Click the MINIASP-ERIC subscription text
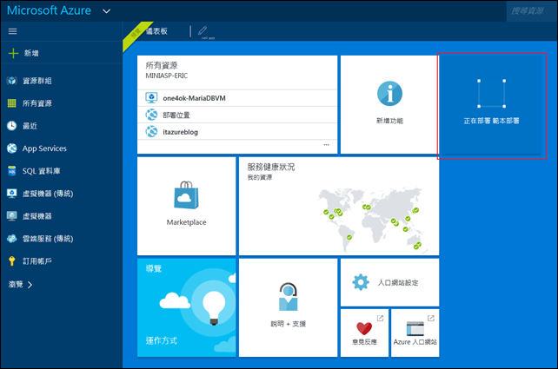The width and height of the screenshot is (558, 369). pos(167,76)
